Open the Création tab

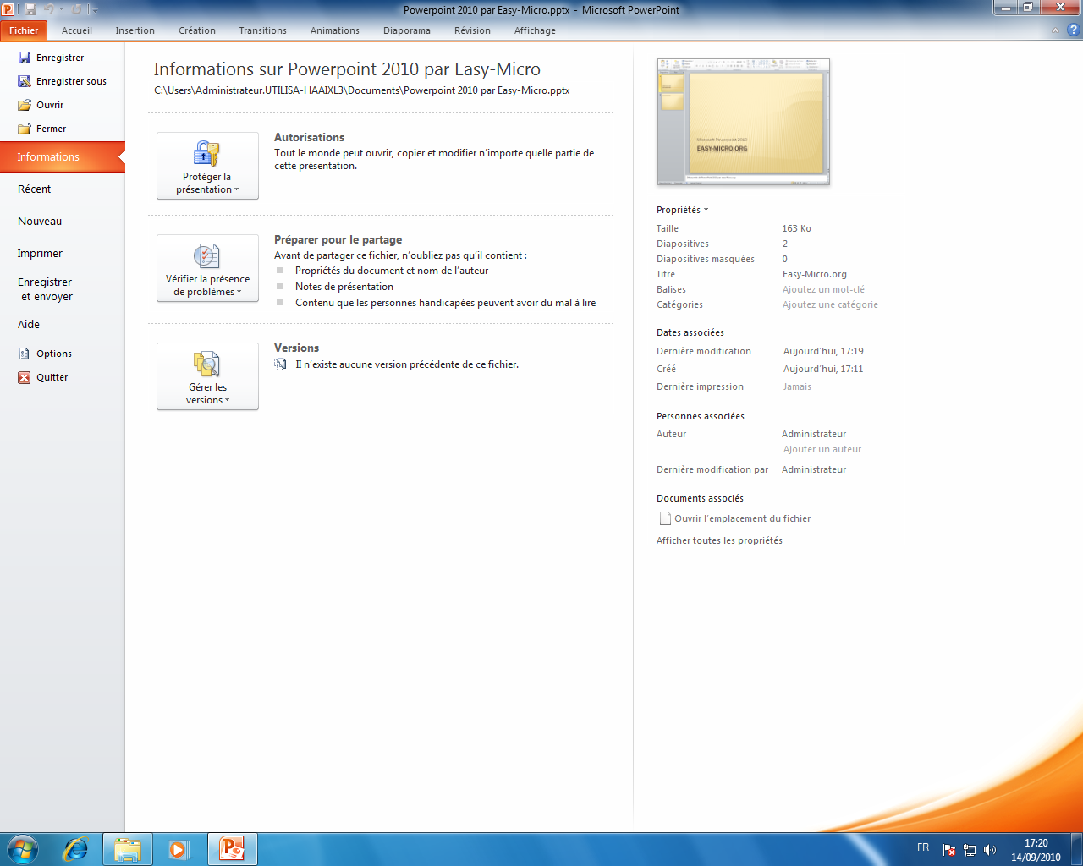click(x=197, y=30)
